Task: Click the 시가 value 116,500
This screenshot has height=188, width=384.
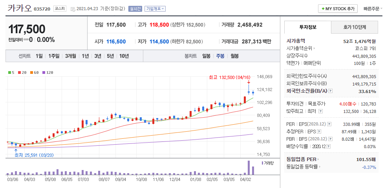Action: click(x=116, y=41)
